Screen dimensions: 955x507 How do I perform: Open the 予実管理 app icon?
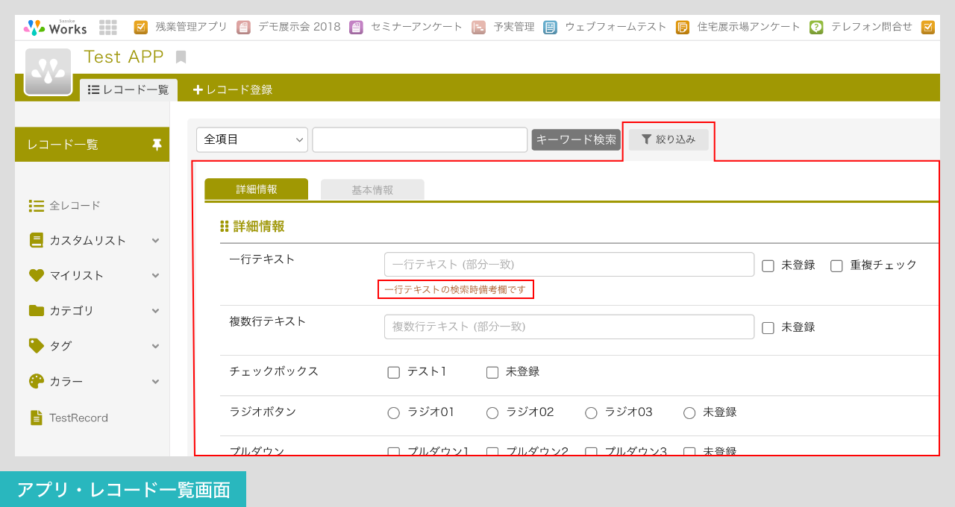click(478, 26)
